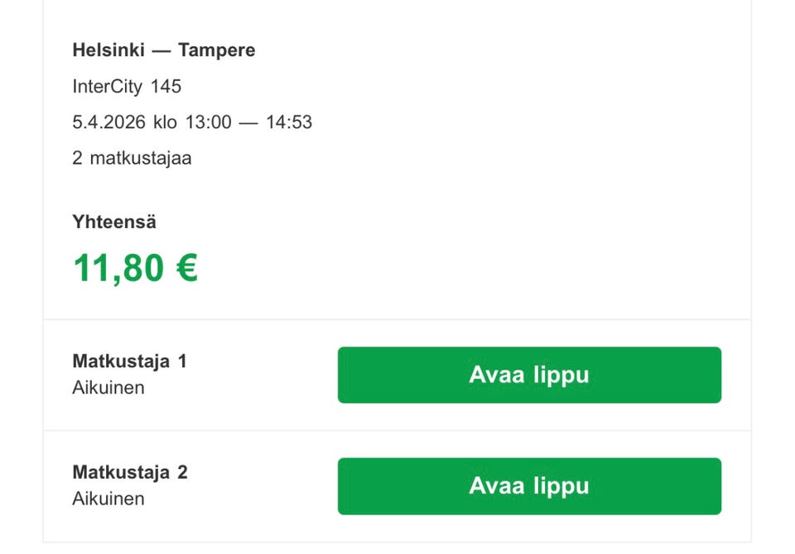Click the word Tampere in heading
The width and height of the screenshot is (795, 554).
217,50
